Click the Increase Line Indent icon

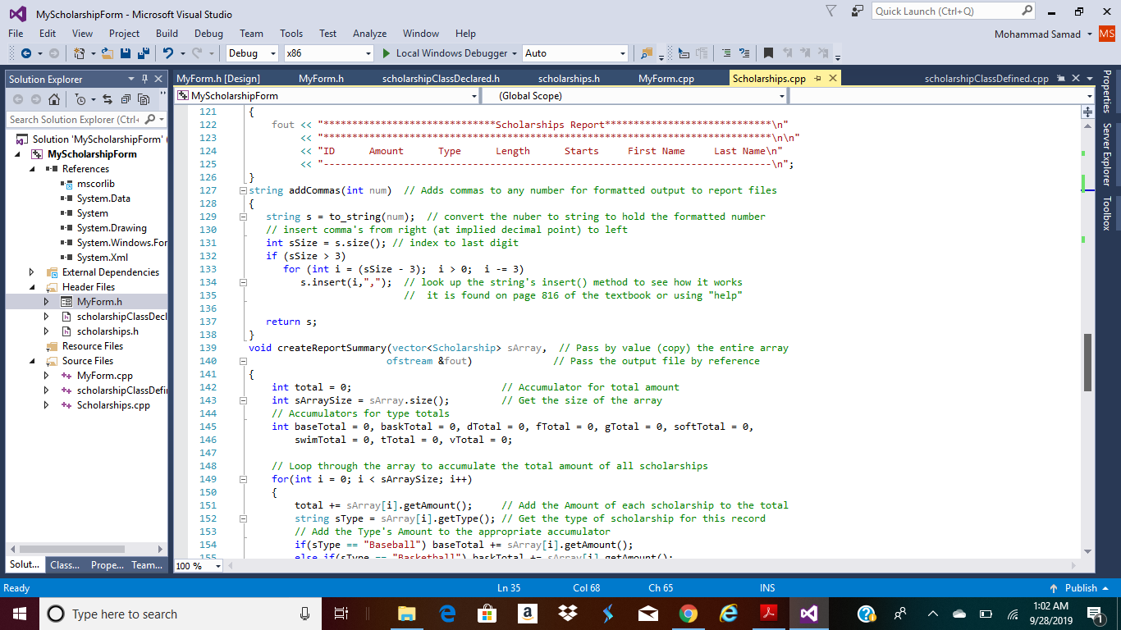tap(744, 53)
